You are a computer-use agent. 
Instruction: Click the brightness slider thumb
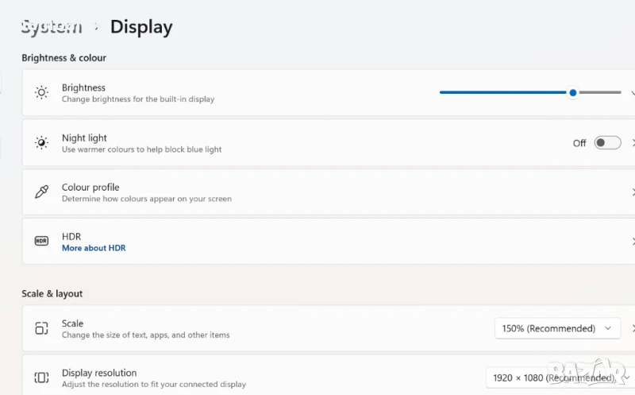pyautogui.click(x=573, y=92)
